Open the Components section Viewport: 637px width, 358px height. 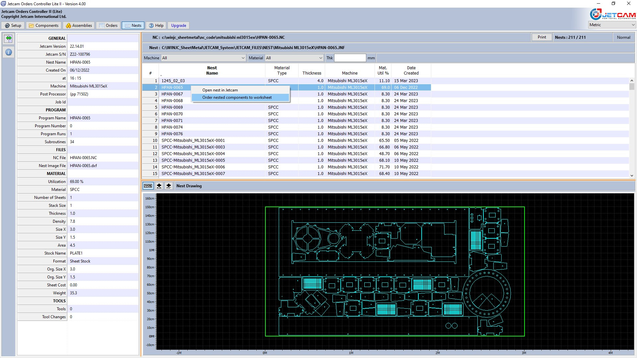[43, 26]
